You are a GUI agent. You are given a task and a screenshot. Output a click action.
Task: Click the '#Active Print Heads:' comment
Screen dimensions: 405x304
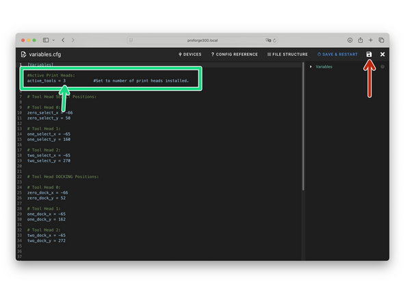click(51, 75)
